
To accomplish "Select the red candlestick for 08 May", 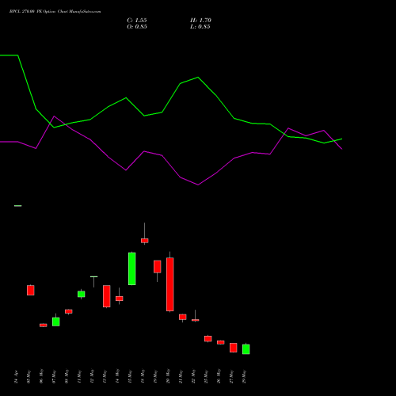I will [x=69, y=311].
